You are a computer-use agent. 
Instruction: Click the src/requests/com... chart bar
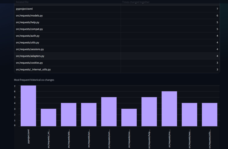(x=109, y=112)
